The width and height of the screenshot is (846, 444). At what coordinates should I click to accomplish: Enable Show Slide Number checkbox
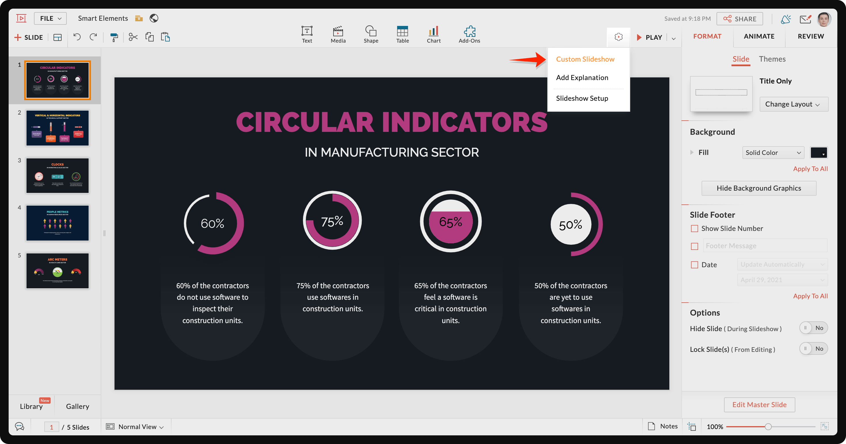[x=694, y=228]
